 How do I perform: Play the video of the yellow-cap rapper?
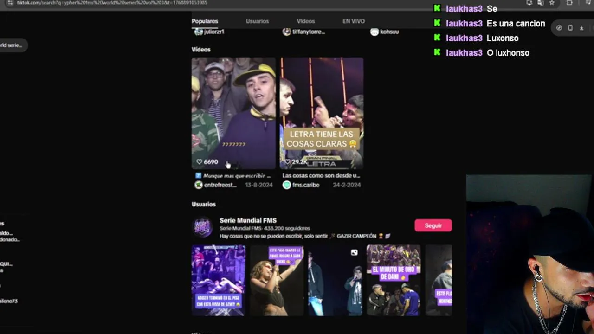tap(233, 113)
